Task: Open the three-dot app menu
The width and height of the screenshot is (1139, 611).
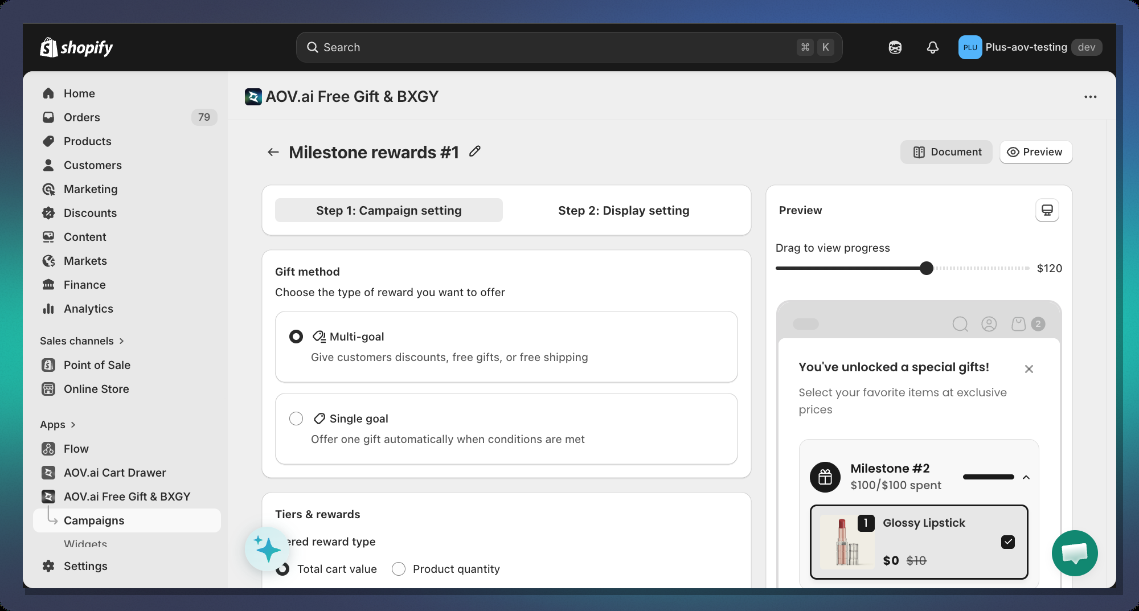Action: point(1090,97)
